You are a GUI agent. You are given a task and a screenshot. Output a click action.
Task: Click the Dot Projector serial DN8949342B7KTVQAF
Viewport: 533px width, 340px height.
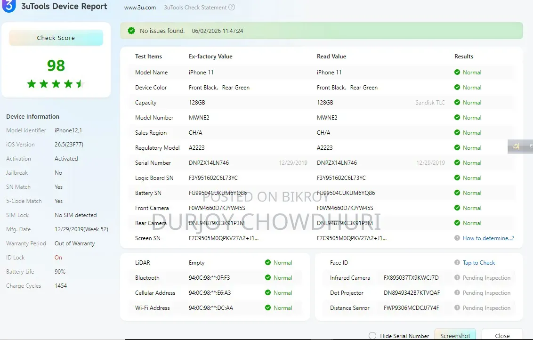tap(412, 293)
